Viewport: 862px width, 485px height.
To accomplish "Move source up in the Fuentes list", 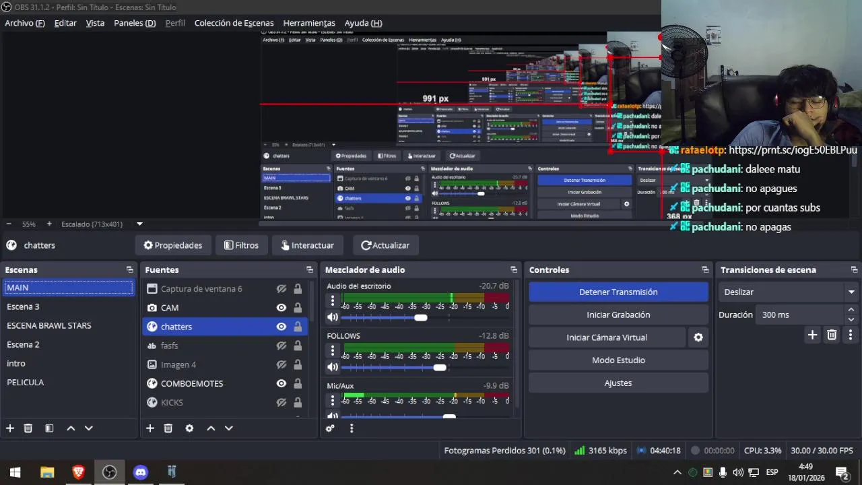I will pyautogui.click(x=211, y=428).
